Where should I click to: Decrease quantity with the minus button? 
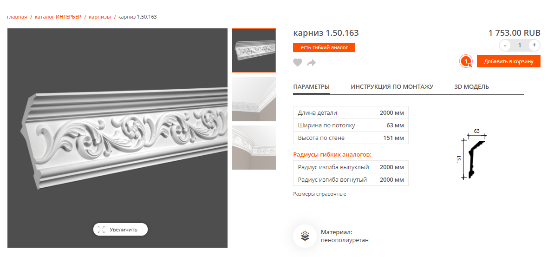pyautogui.click(x=505, y=45)
